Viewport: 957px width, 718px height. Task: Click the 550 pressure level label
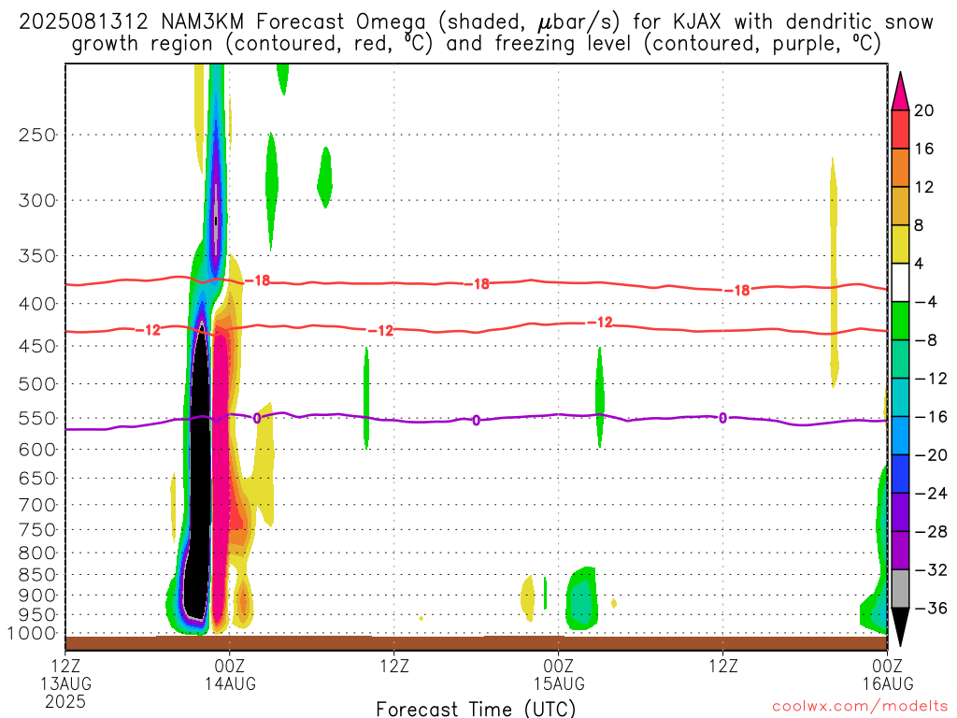click(37, 418)
